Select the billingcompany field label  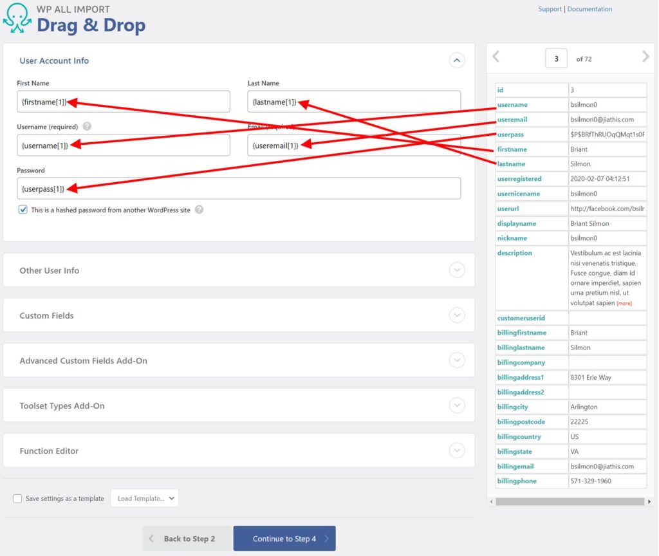pos(521,362)
